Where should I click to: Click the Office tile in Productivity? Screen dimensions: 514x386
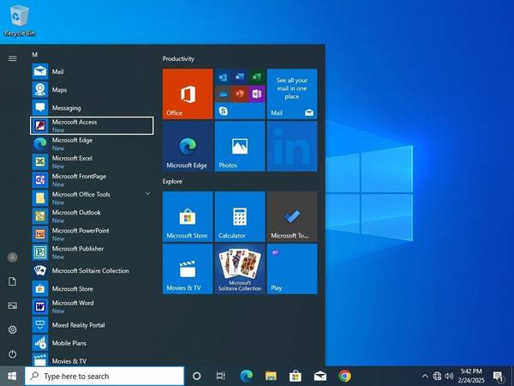tap(187, 93)
